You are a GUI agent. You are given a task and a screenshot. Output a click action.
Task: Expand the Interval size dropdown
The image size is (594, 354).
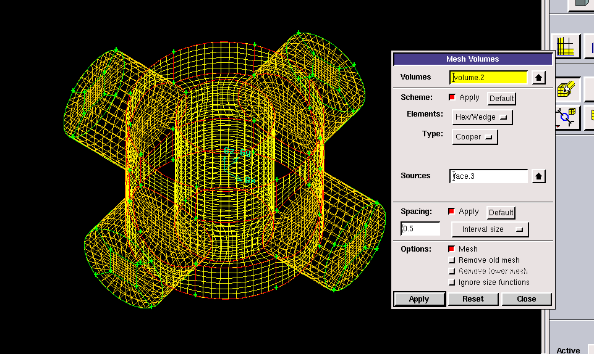coord(490,229)
